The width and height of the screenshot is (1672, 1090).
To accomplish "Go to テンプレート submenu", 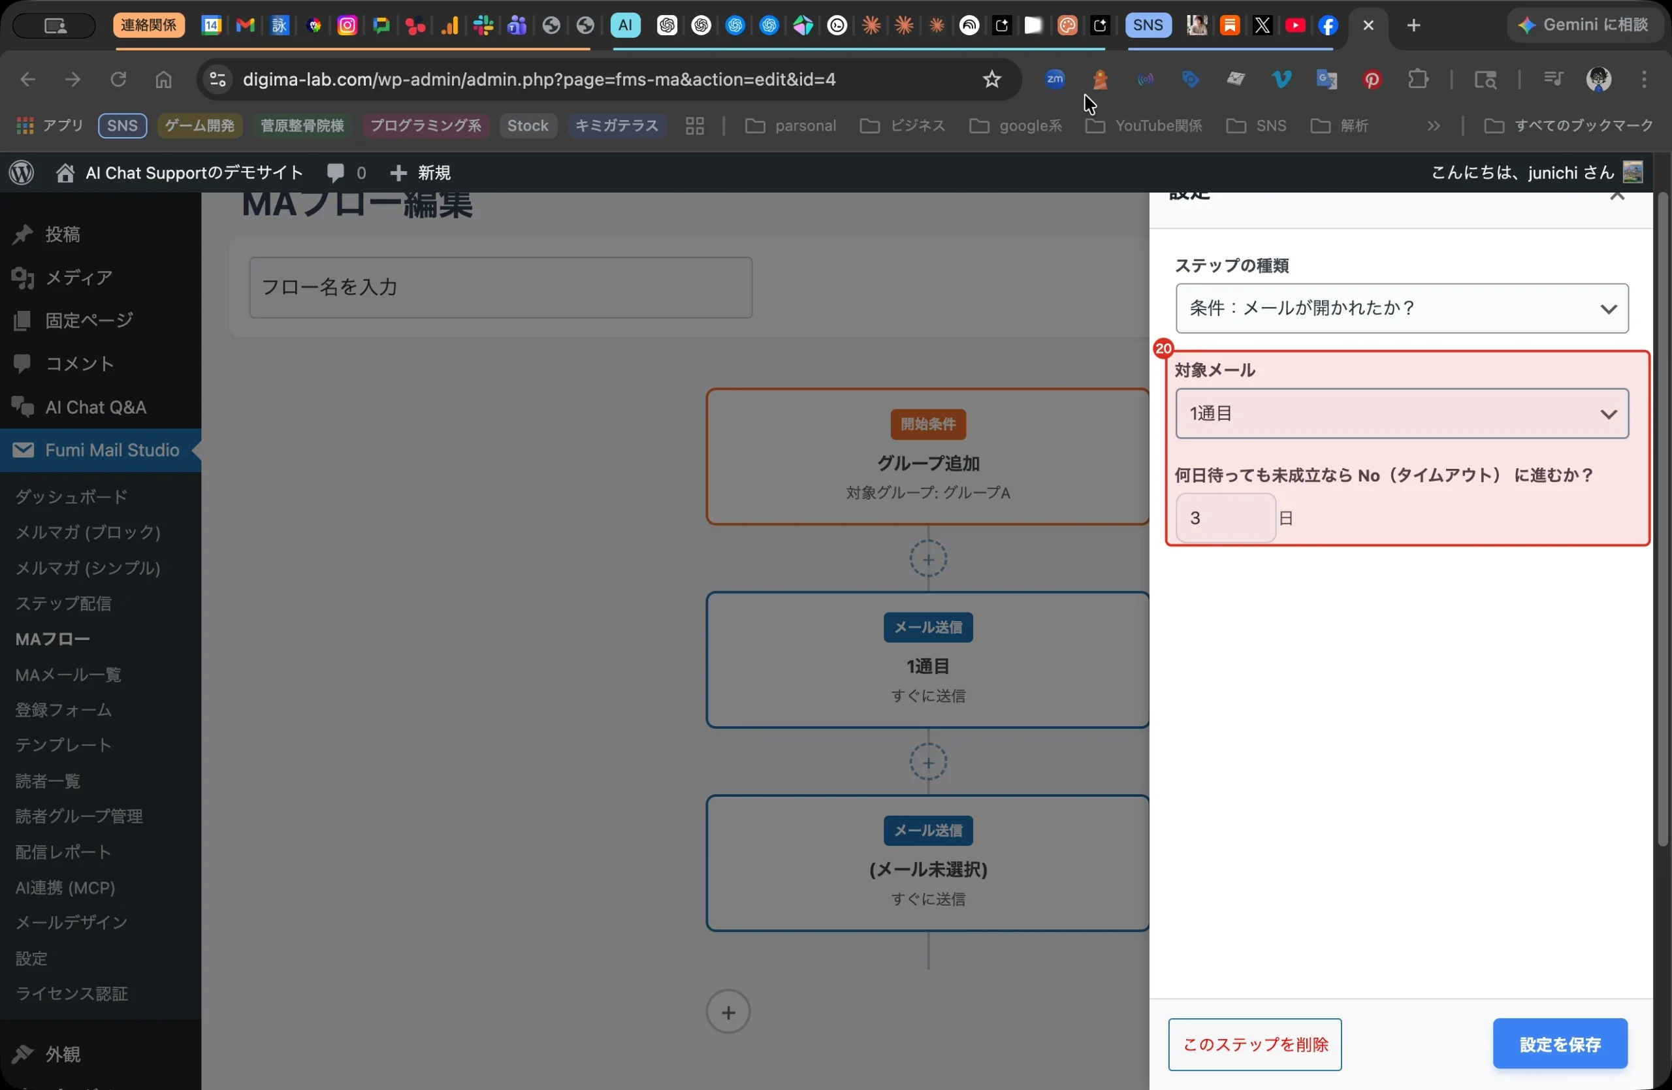I will click(x=63, y=745).
